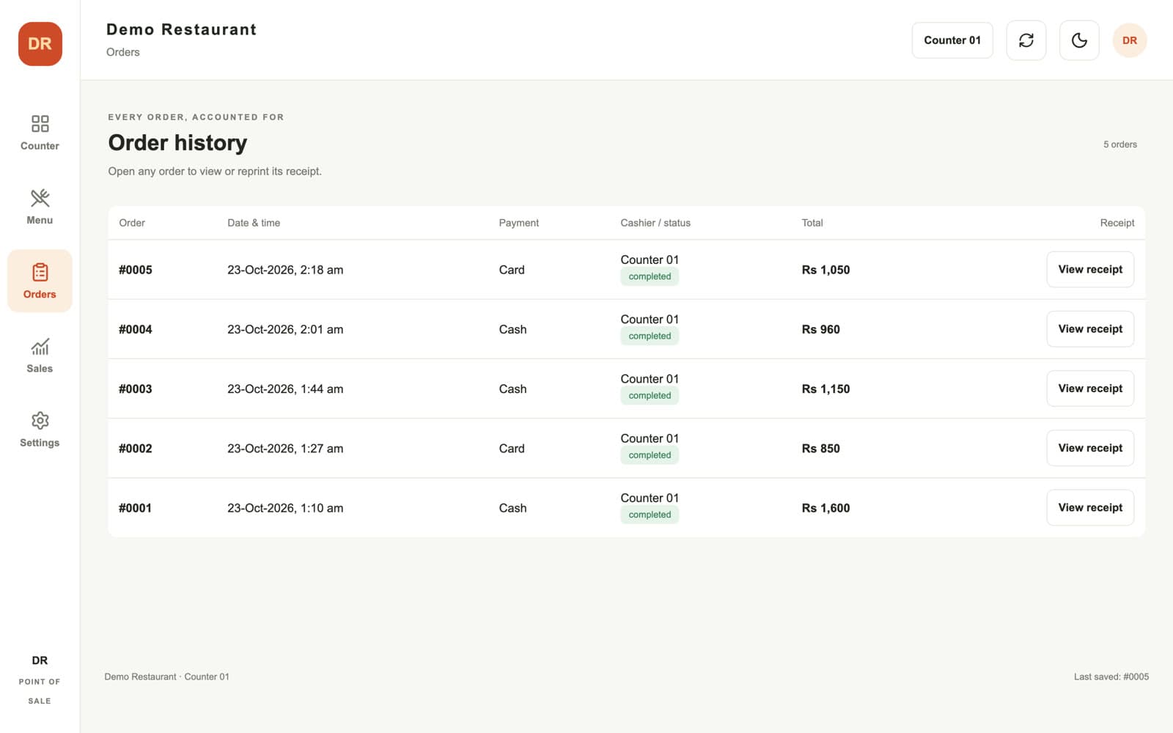Click total Rs 960
The image size is (1173, 733).
820,329
